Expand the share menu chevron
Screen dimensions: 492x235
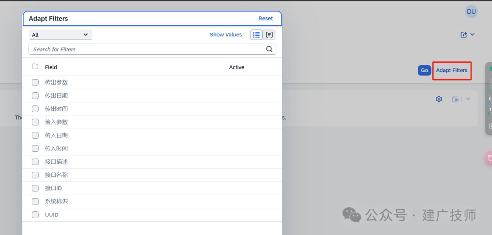(x=472, y=35)
